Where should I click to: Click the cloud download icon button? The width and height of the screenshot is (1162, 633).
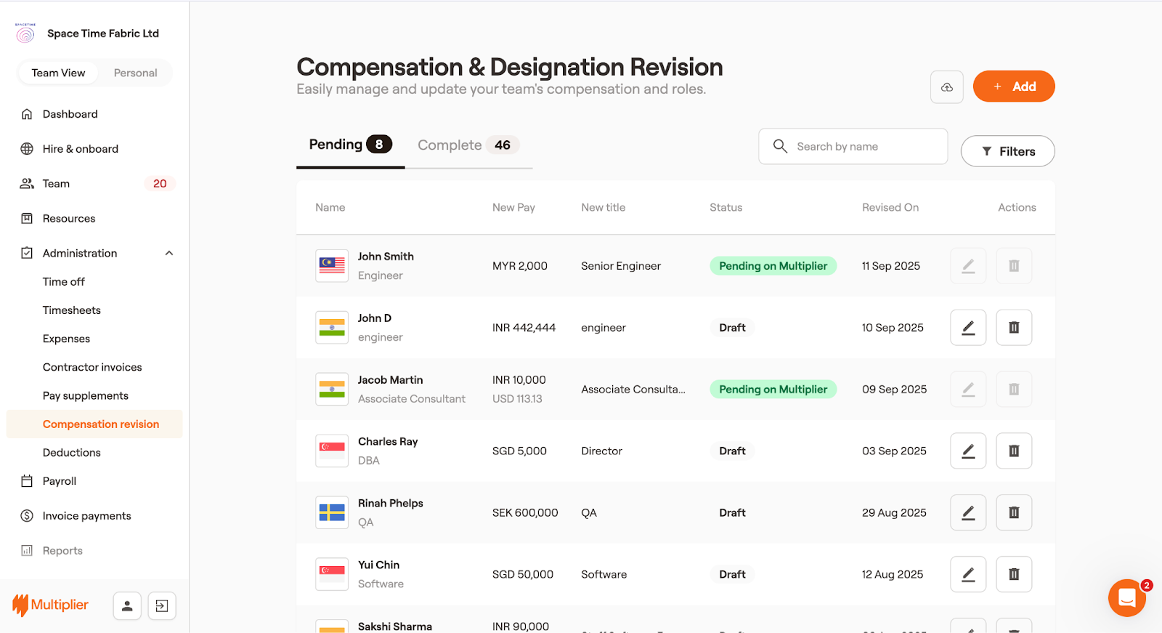tap(946, 87)
